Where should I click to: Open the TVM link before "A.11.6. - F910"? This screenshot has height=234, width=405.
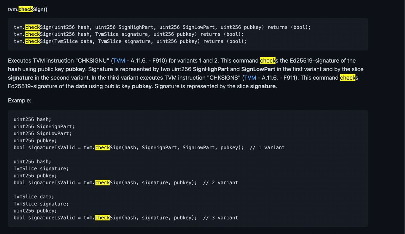(x=119, y=61)
